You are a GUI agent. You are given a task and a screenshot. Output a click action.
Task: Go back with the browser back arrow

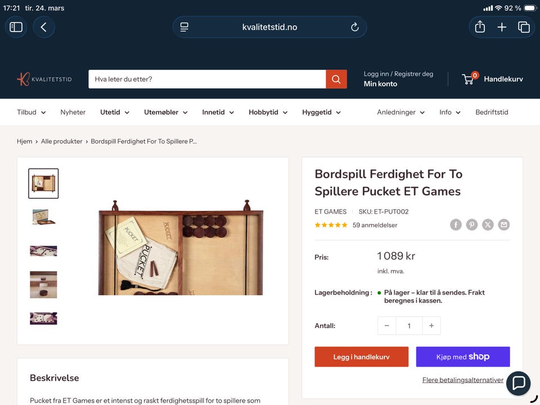[44, 27]
